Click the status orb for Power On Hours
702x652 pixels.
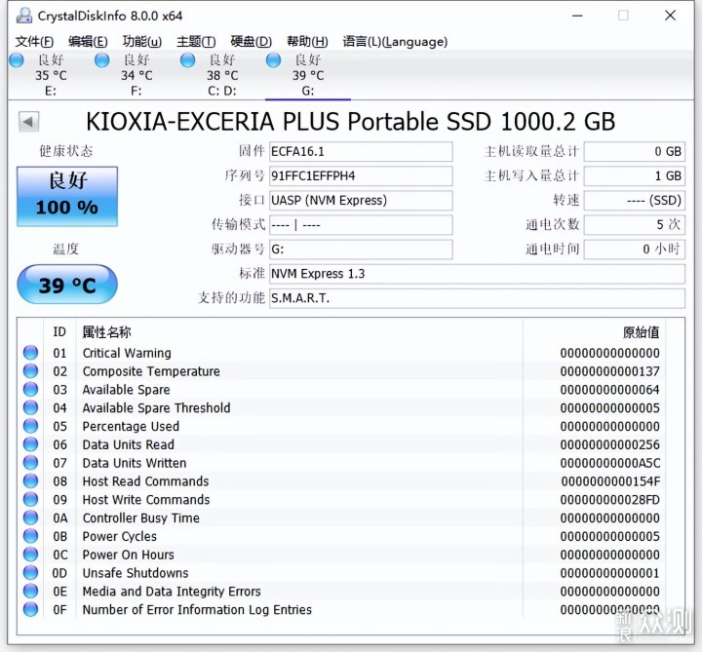[31, 555]
